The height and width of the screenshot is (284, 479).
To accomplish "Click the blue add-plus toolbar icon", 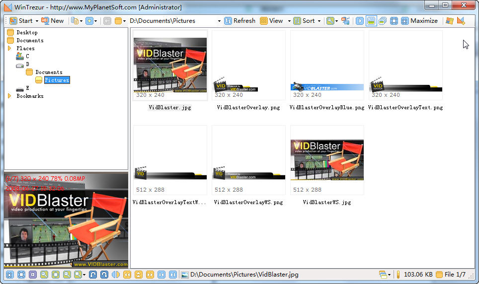I will 89,21.
